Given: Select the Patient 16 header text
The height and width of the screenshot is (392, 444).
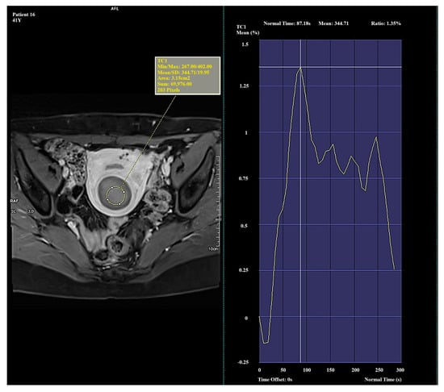Looking at the screenshot, I should pos(23,15).
